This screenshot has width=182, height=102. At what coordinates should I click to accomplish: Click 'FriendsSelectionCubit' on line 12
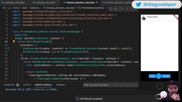pos(83,48)
